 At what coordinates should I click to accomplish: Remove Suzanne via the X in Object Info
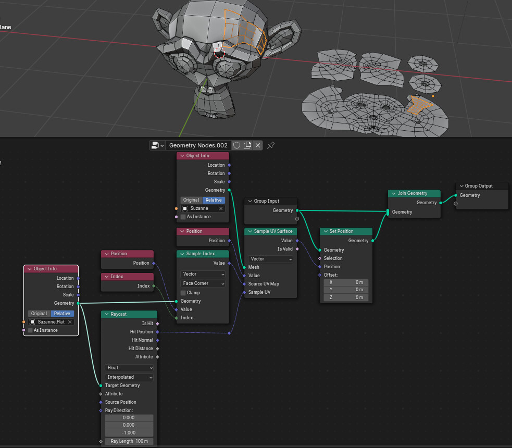point(222,208)
